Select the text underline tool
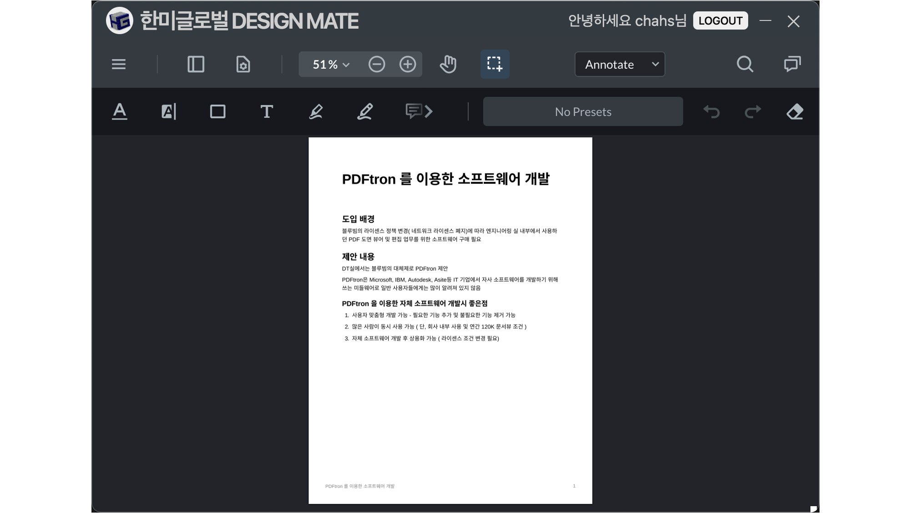The width and height of the screenshot is (911, 513). point(120,112)
